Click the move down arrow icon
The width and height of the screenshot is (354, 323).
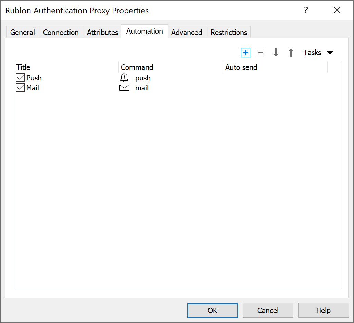tap(276, 52)
